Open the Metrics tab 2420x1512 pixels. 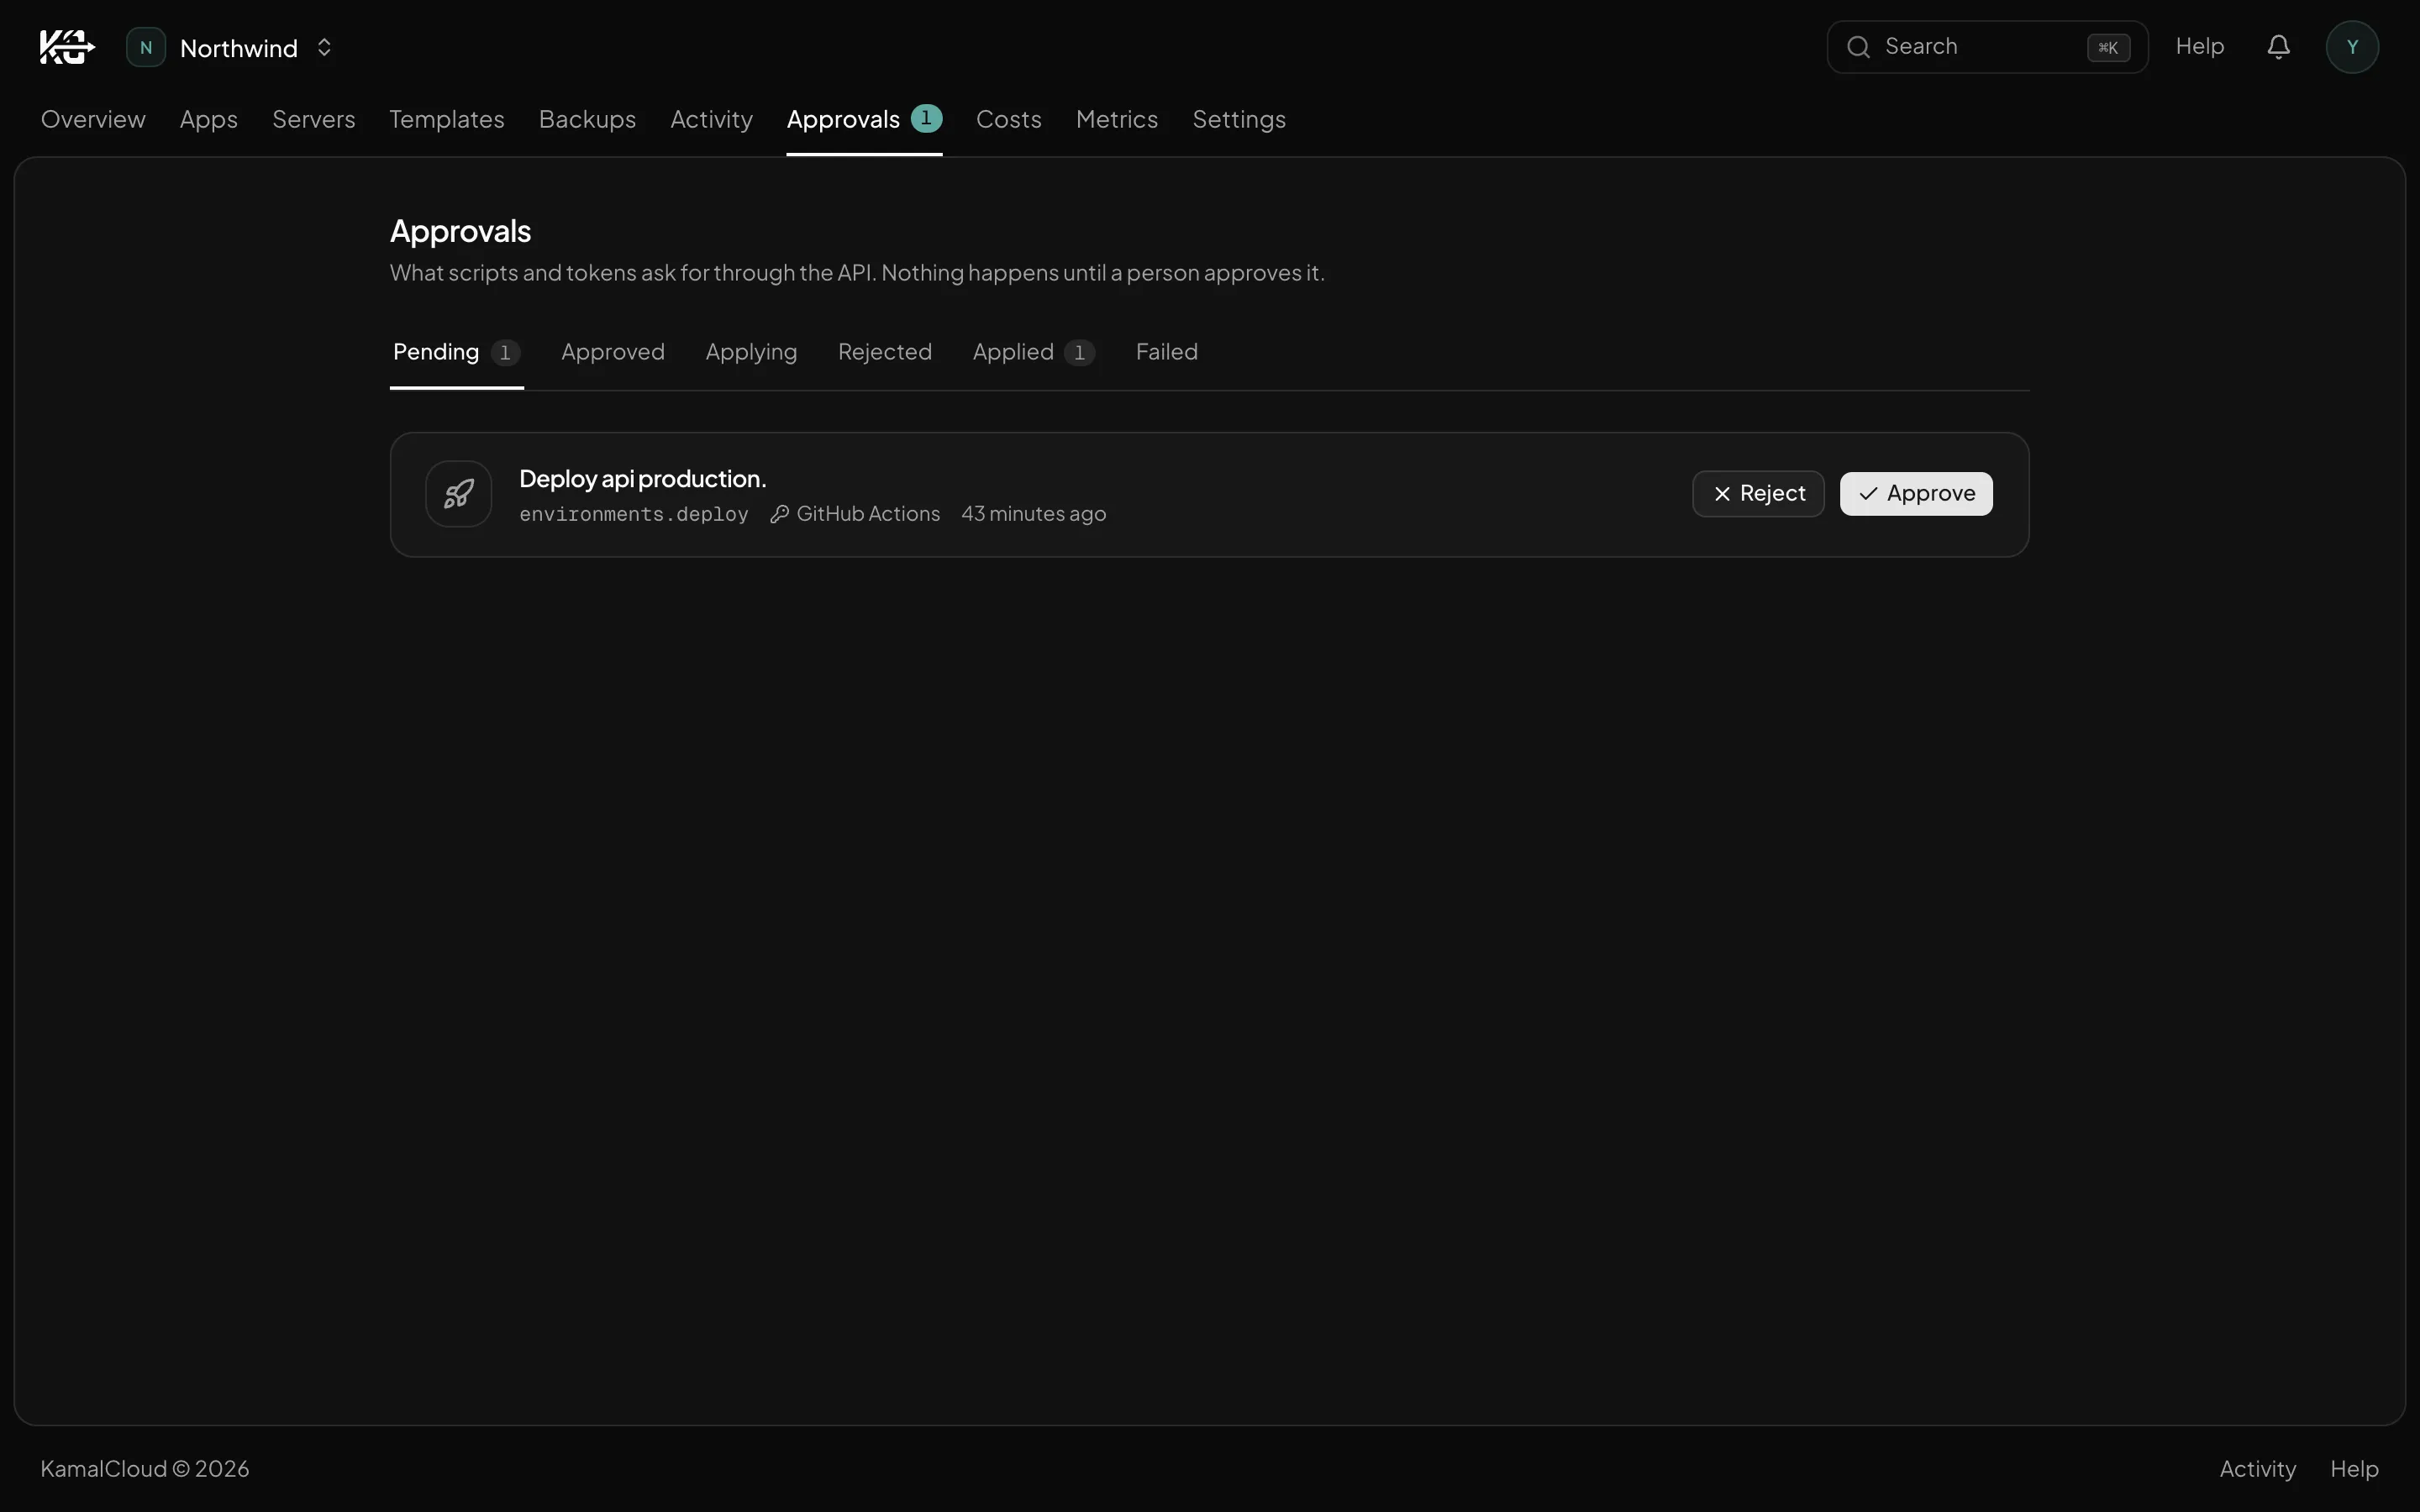(1117, 119)
